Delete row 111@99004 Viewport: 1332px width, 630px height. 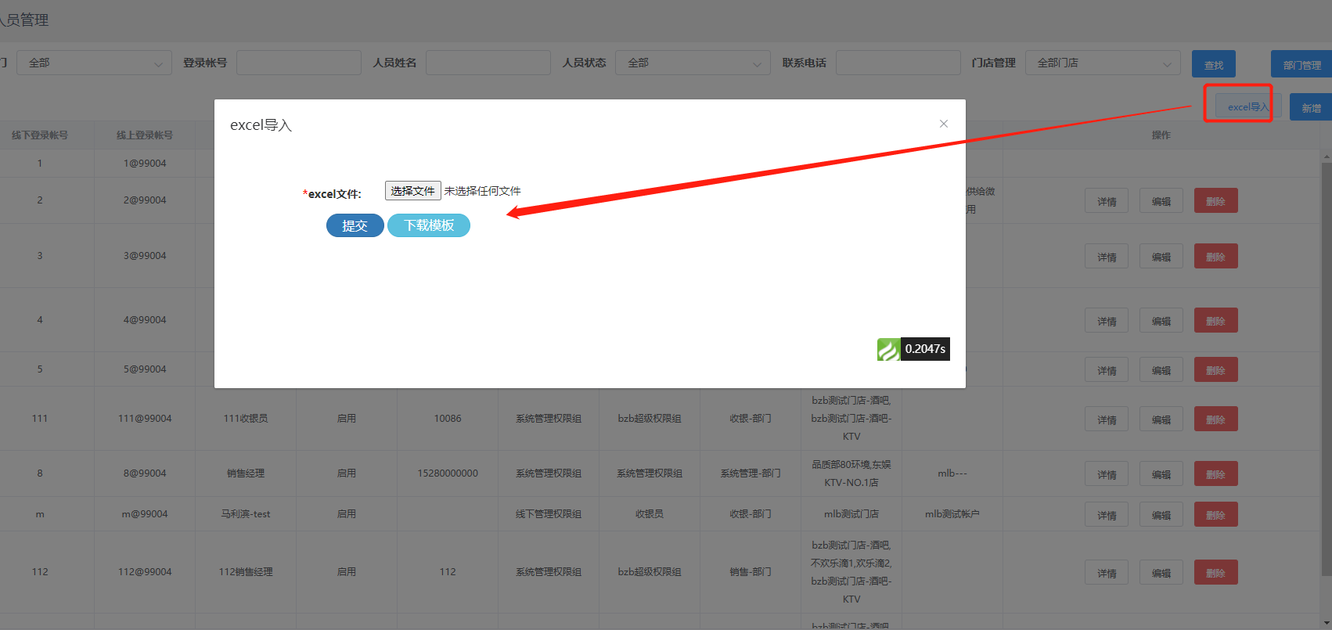(x=1216, y=419)
